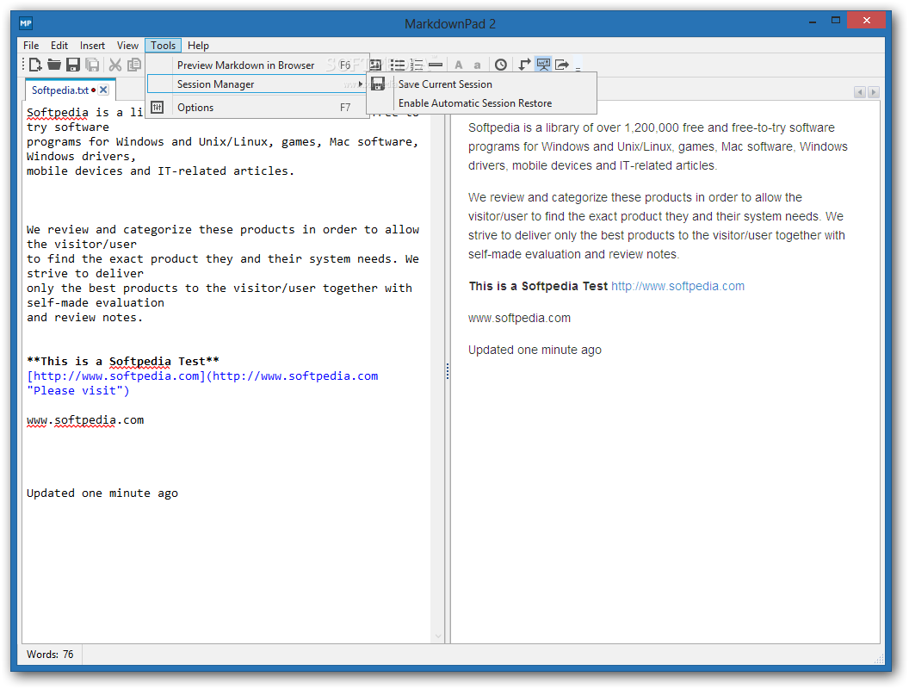Choose Preview Markdown in Browser
The height and width of the screenshot is (689, 909).
click(257, 65)
